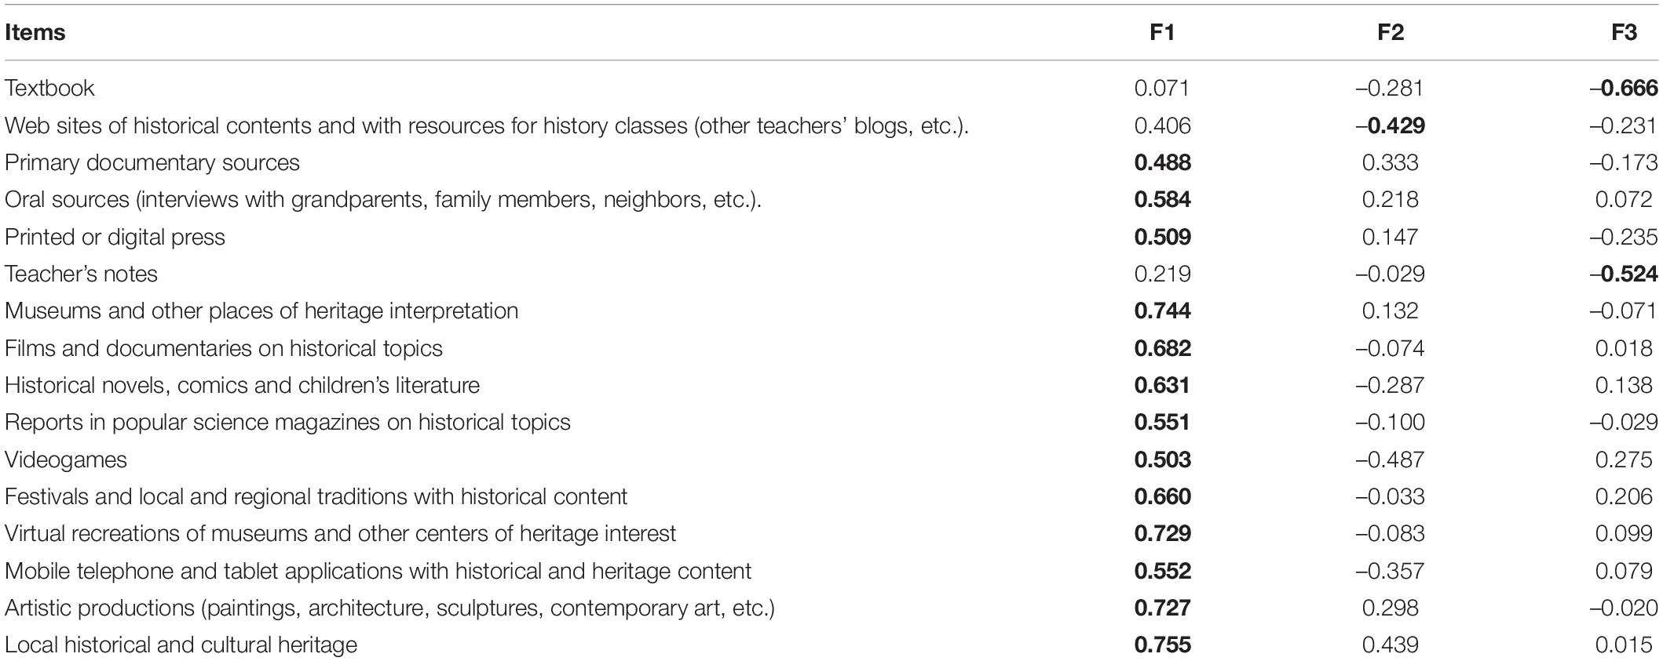Viewport: 1663px width, 661px height.
Task: Click Videogames F2 value −0.487
Action: [1390, 459]
